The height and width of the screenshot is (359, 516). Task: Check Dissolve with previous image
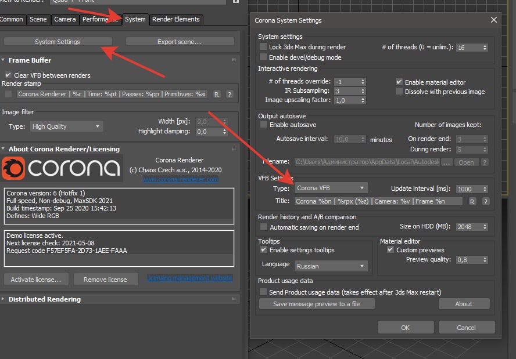click(x=399, y=91)
